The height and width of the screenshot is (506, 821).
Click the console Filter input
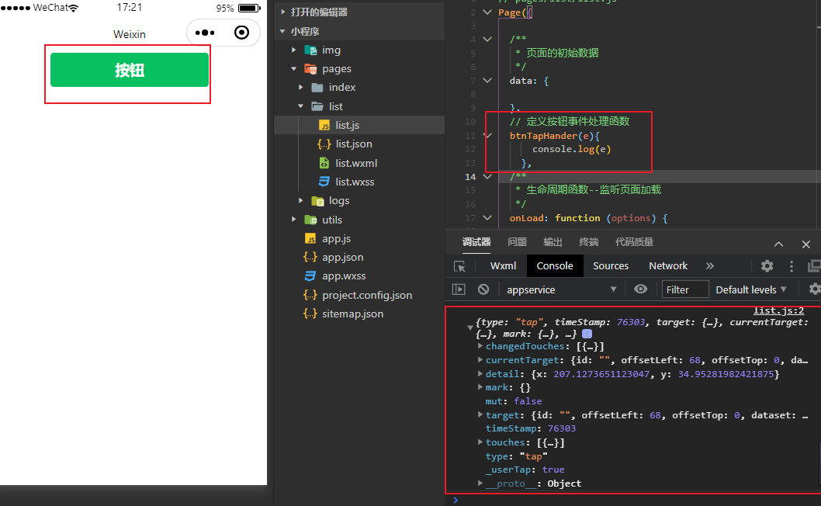(685, 289)
